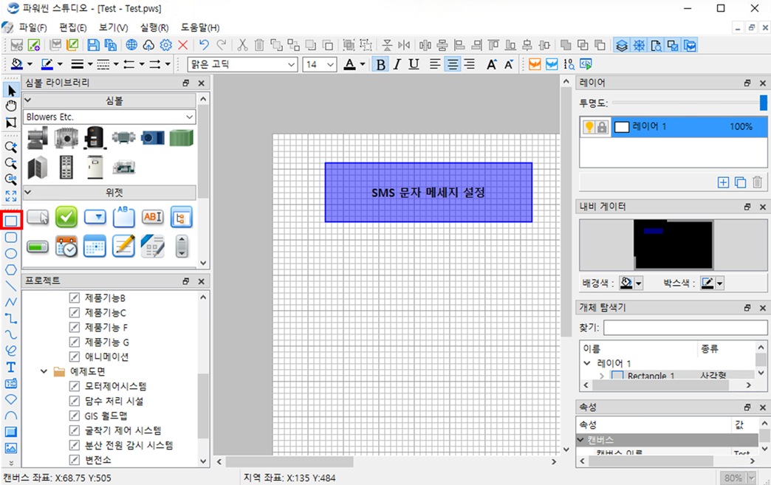Click the 찾기 search input field
Image resolution: width=771 pixels, height=485 pixels.
point(685,327)
